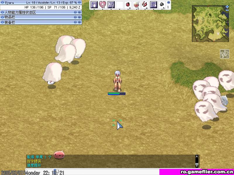Click the chat log scrollbar thumb

pos(197,164)
